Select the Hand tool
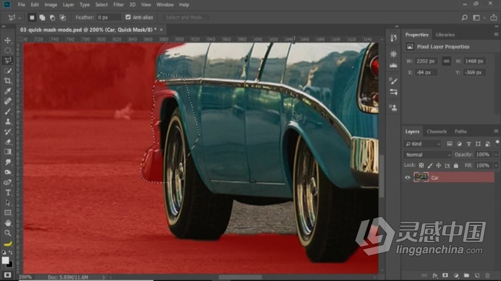 point(7,223)
